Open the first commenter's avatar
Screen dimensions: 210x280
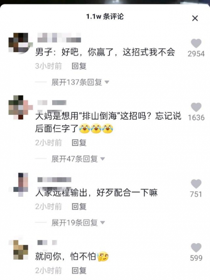[x=19, y=42]
